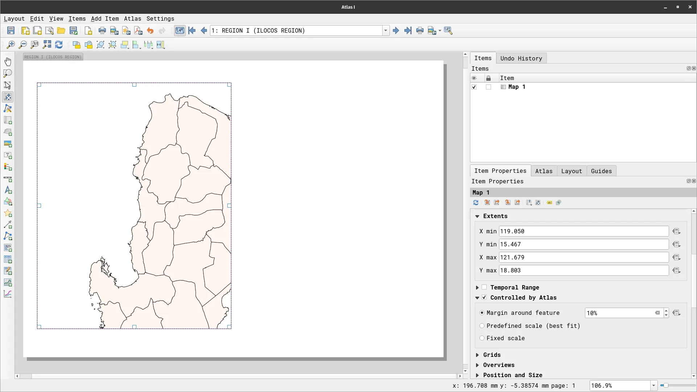The height and width of the screenshot is (392, 697).
Task: Expand the Grids section
Action: coord(478,355)
